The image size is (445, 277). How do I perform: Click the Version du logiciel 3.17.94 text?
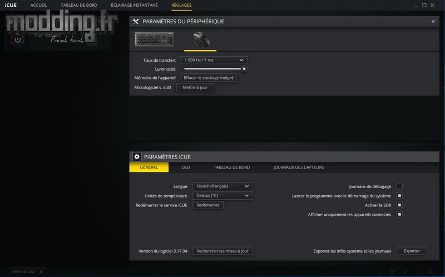163,251
